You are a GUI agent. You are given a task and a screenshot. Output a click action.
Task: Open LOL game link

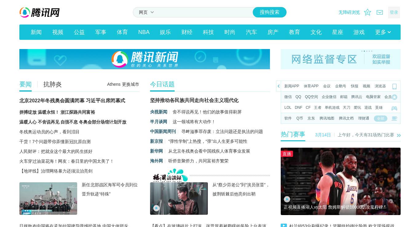[x=288, y=108]
